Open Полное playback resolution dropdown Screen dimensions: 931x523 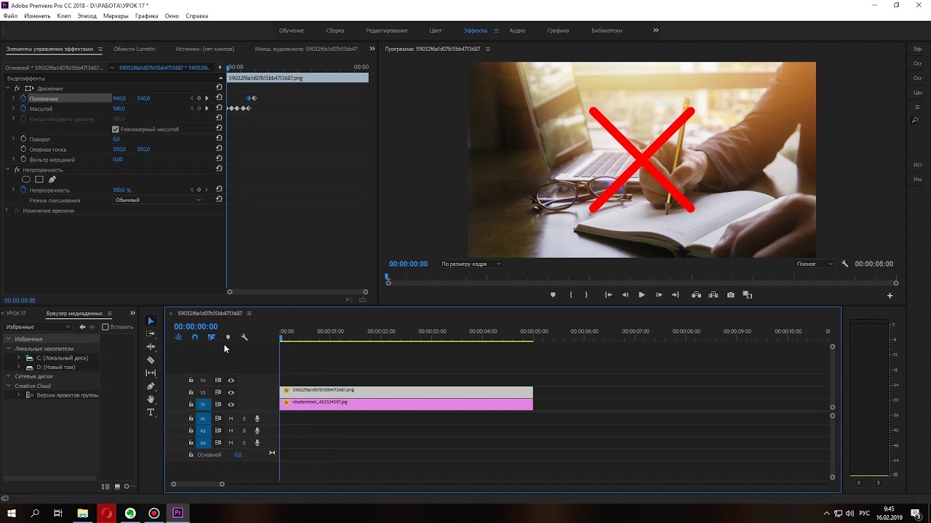click(x=814, y=264)
